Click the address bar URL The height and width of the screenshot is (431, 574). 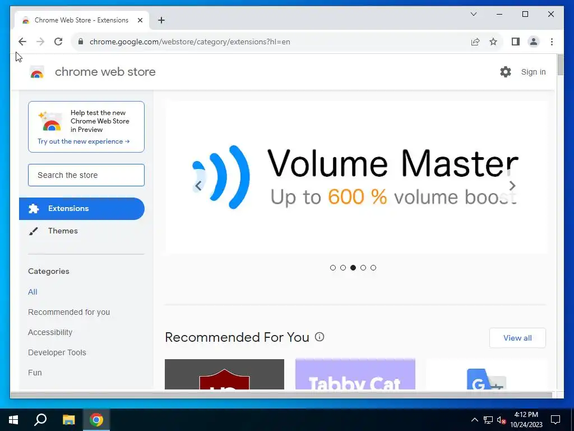189,42
